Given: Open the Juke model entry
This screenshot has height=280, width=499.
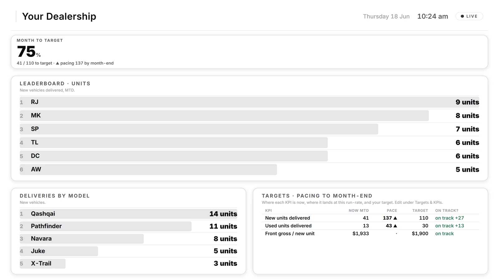Looking at the screenshot, I should click(128, 251).
